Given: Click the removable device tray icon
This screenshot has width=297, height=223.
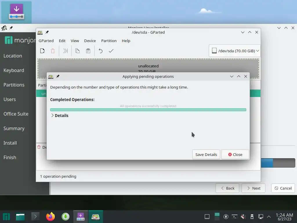Looking at the screenshot, I should coord(252,217).
